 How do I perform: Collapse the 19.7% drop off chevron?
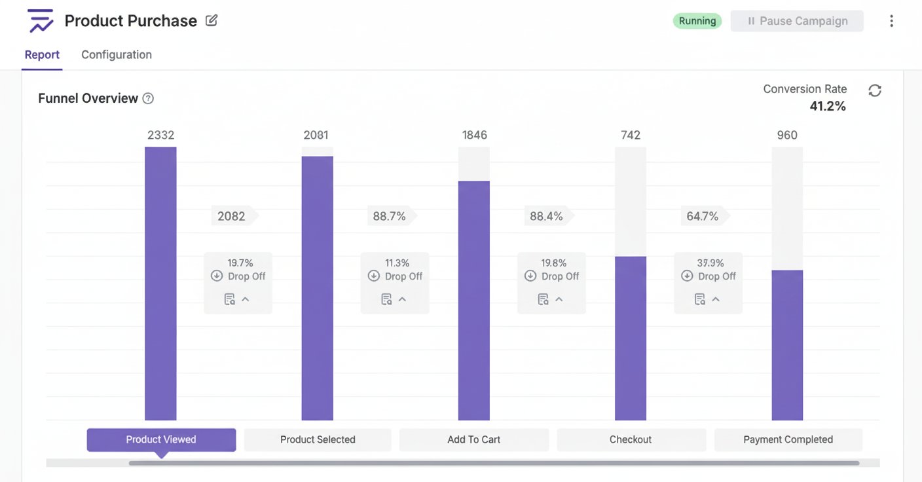pos(246,299)
